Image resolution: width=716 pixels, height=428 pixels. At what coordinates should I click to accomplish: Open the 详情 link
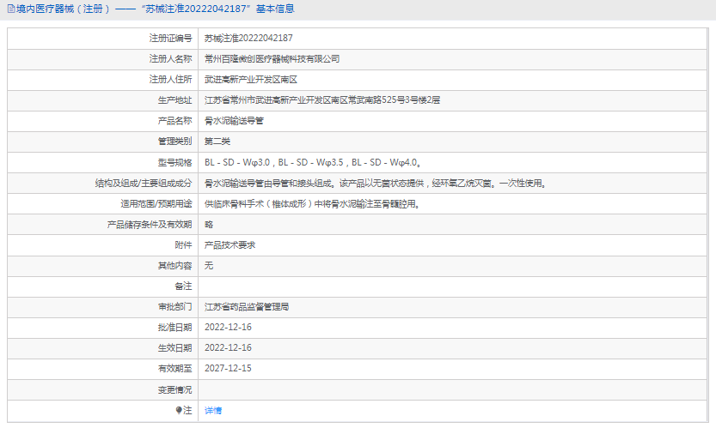(x=213, y=410)
